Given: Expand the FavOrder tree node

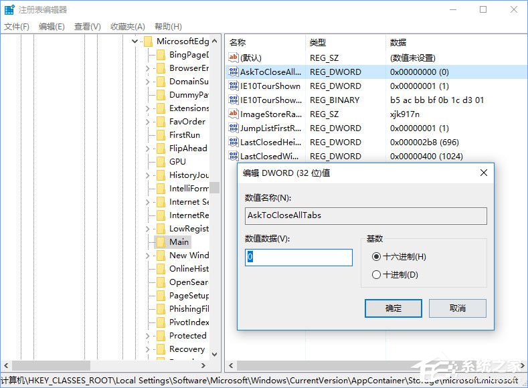Looking at the screenshot, I should (x=147, y=122).
